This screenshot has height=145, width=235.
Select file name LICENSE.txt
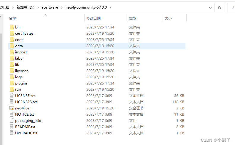pos(25,96)
